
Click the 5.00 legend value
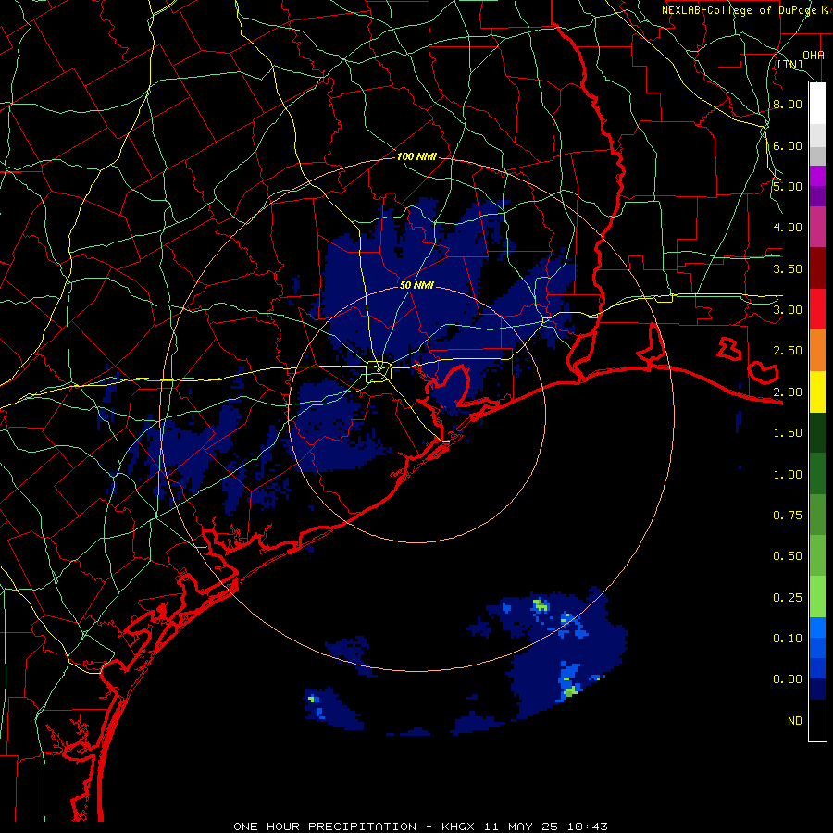(x=788, y=186)
